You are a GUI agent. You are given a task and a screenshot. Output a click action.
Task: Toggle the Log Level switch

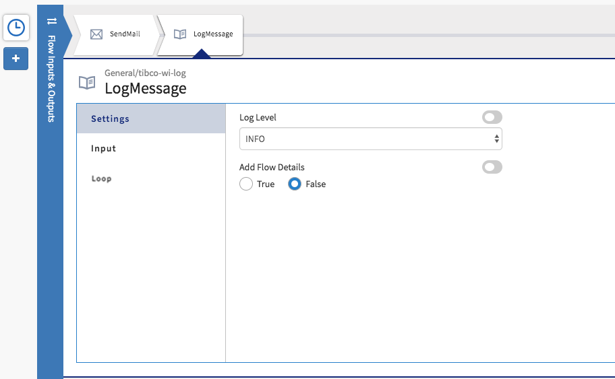coord(492,117)
